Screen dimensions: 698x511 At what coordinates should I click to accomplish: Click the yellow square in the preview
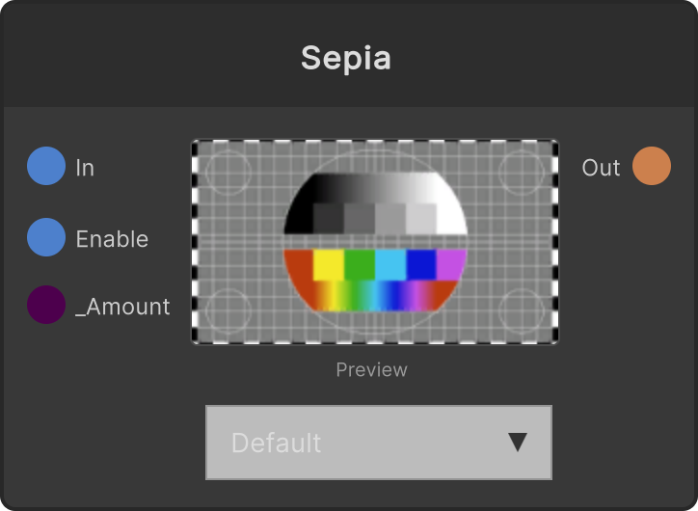click(x=329, y=265)
